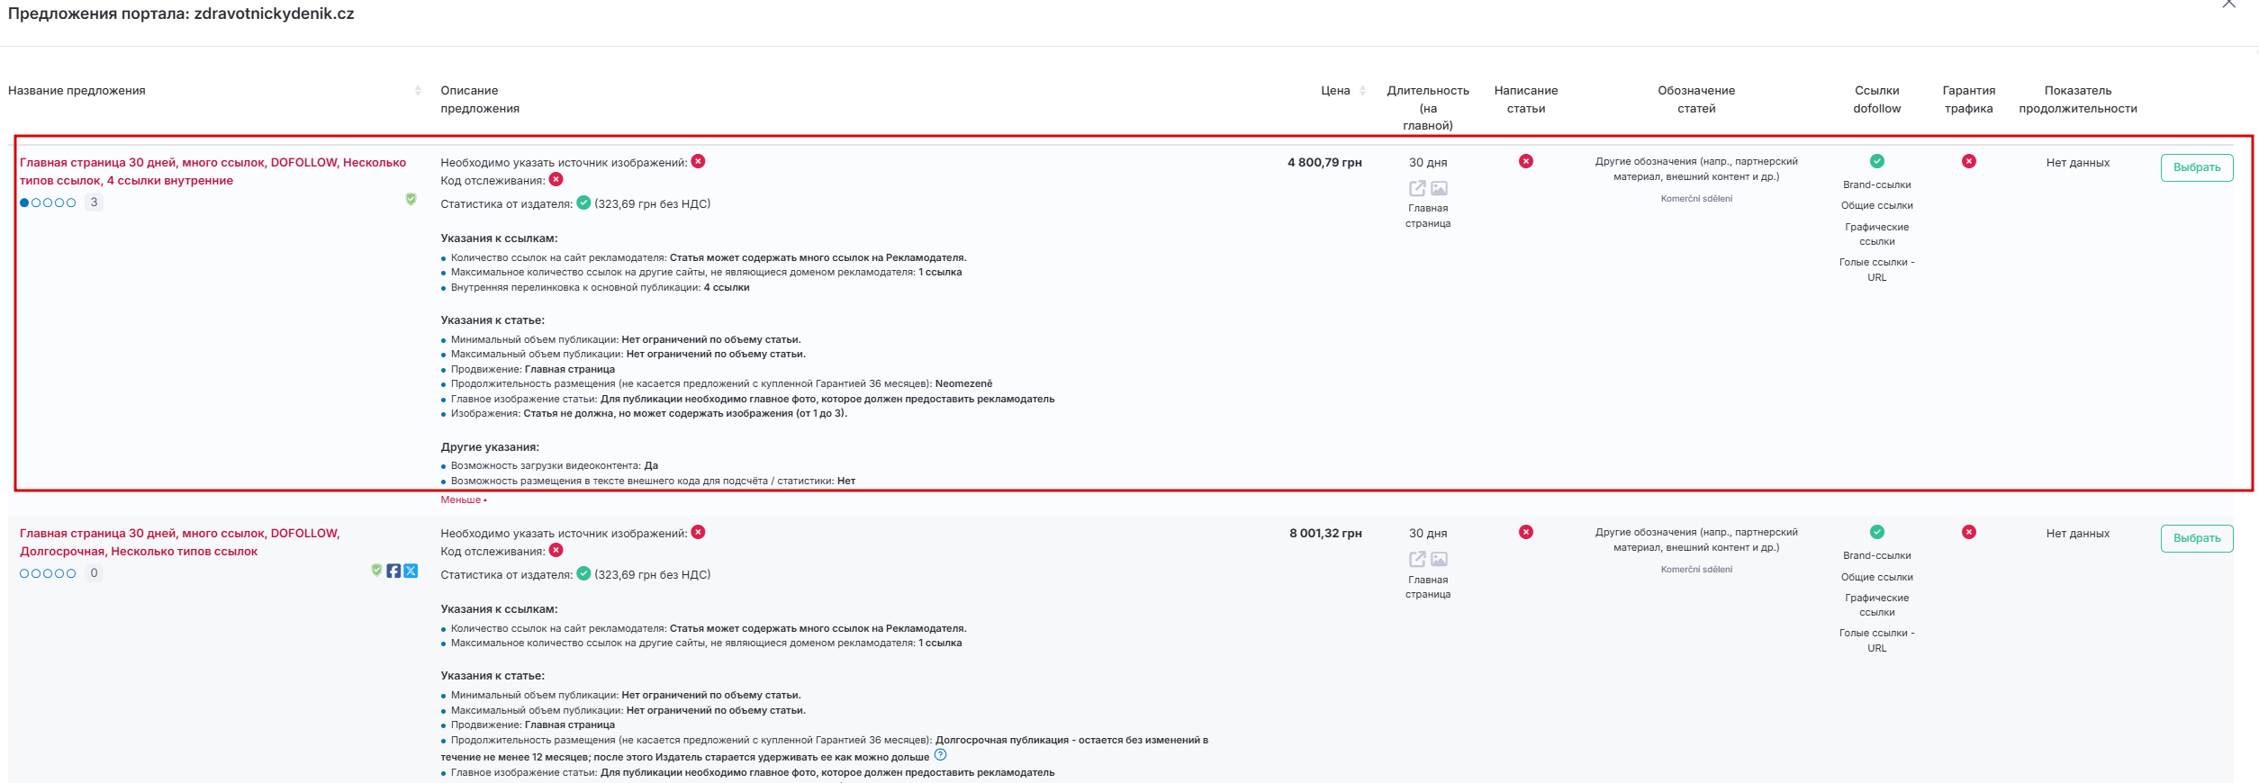
Task: Click image preview icon in first offer's duration
Action: [x=1439, y=188]
